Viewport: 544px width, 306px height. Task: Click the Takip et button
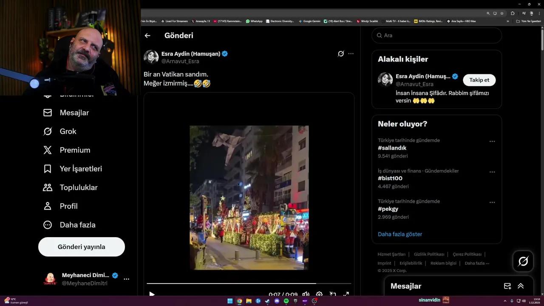pyautogui.click(x=479, y=80)
